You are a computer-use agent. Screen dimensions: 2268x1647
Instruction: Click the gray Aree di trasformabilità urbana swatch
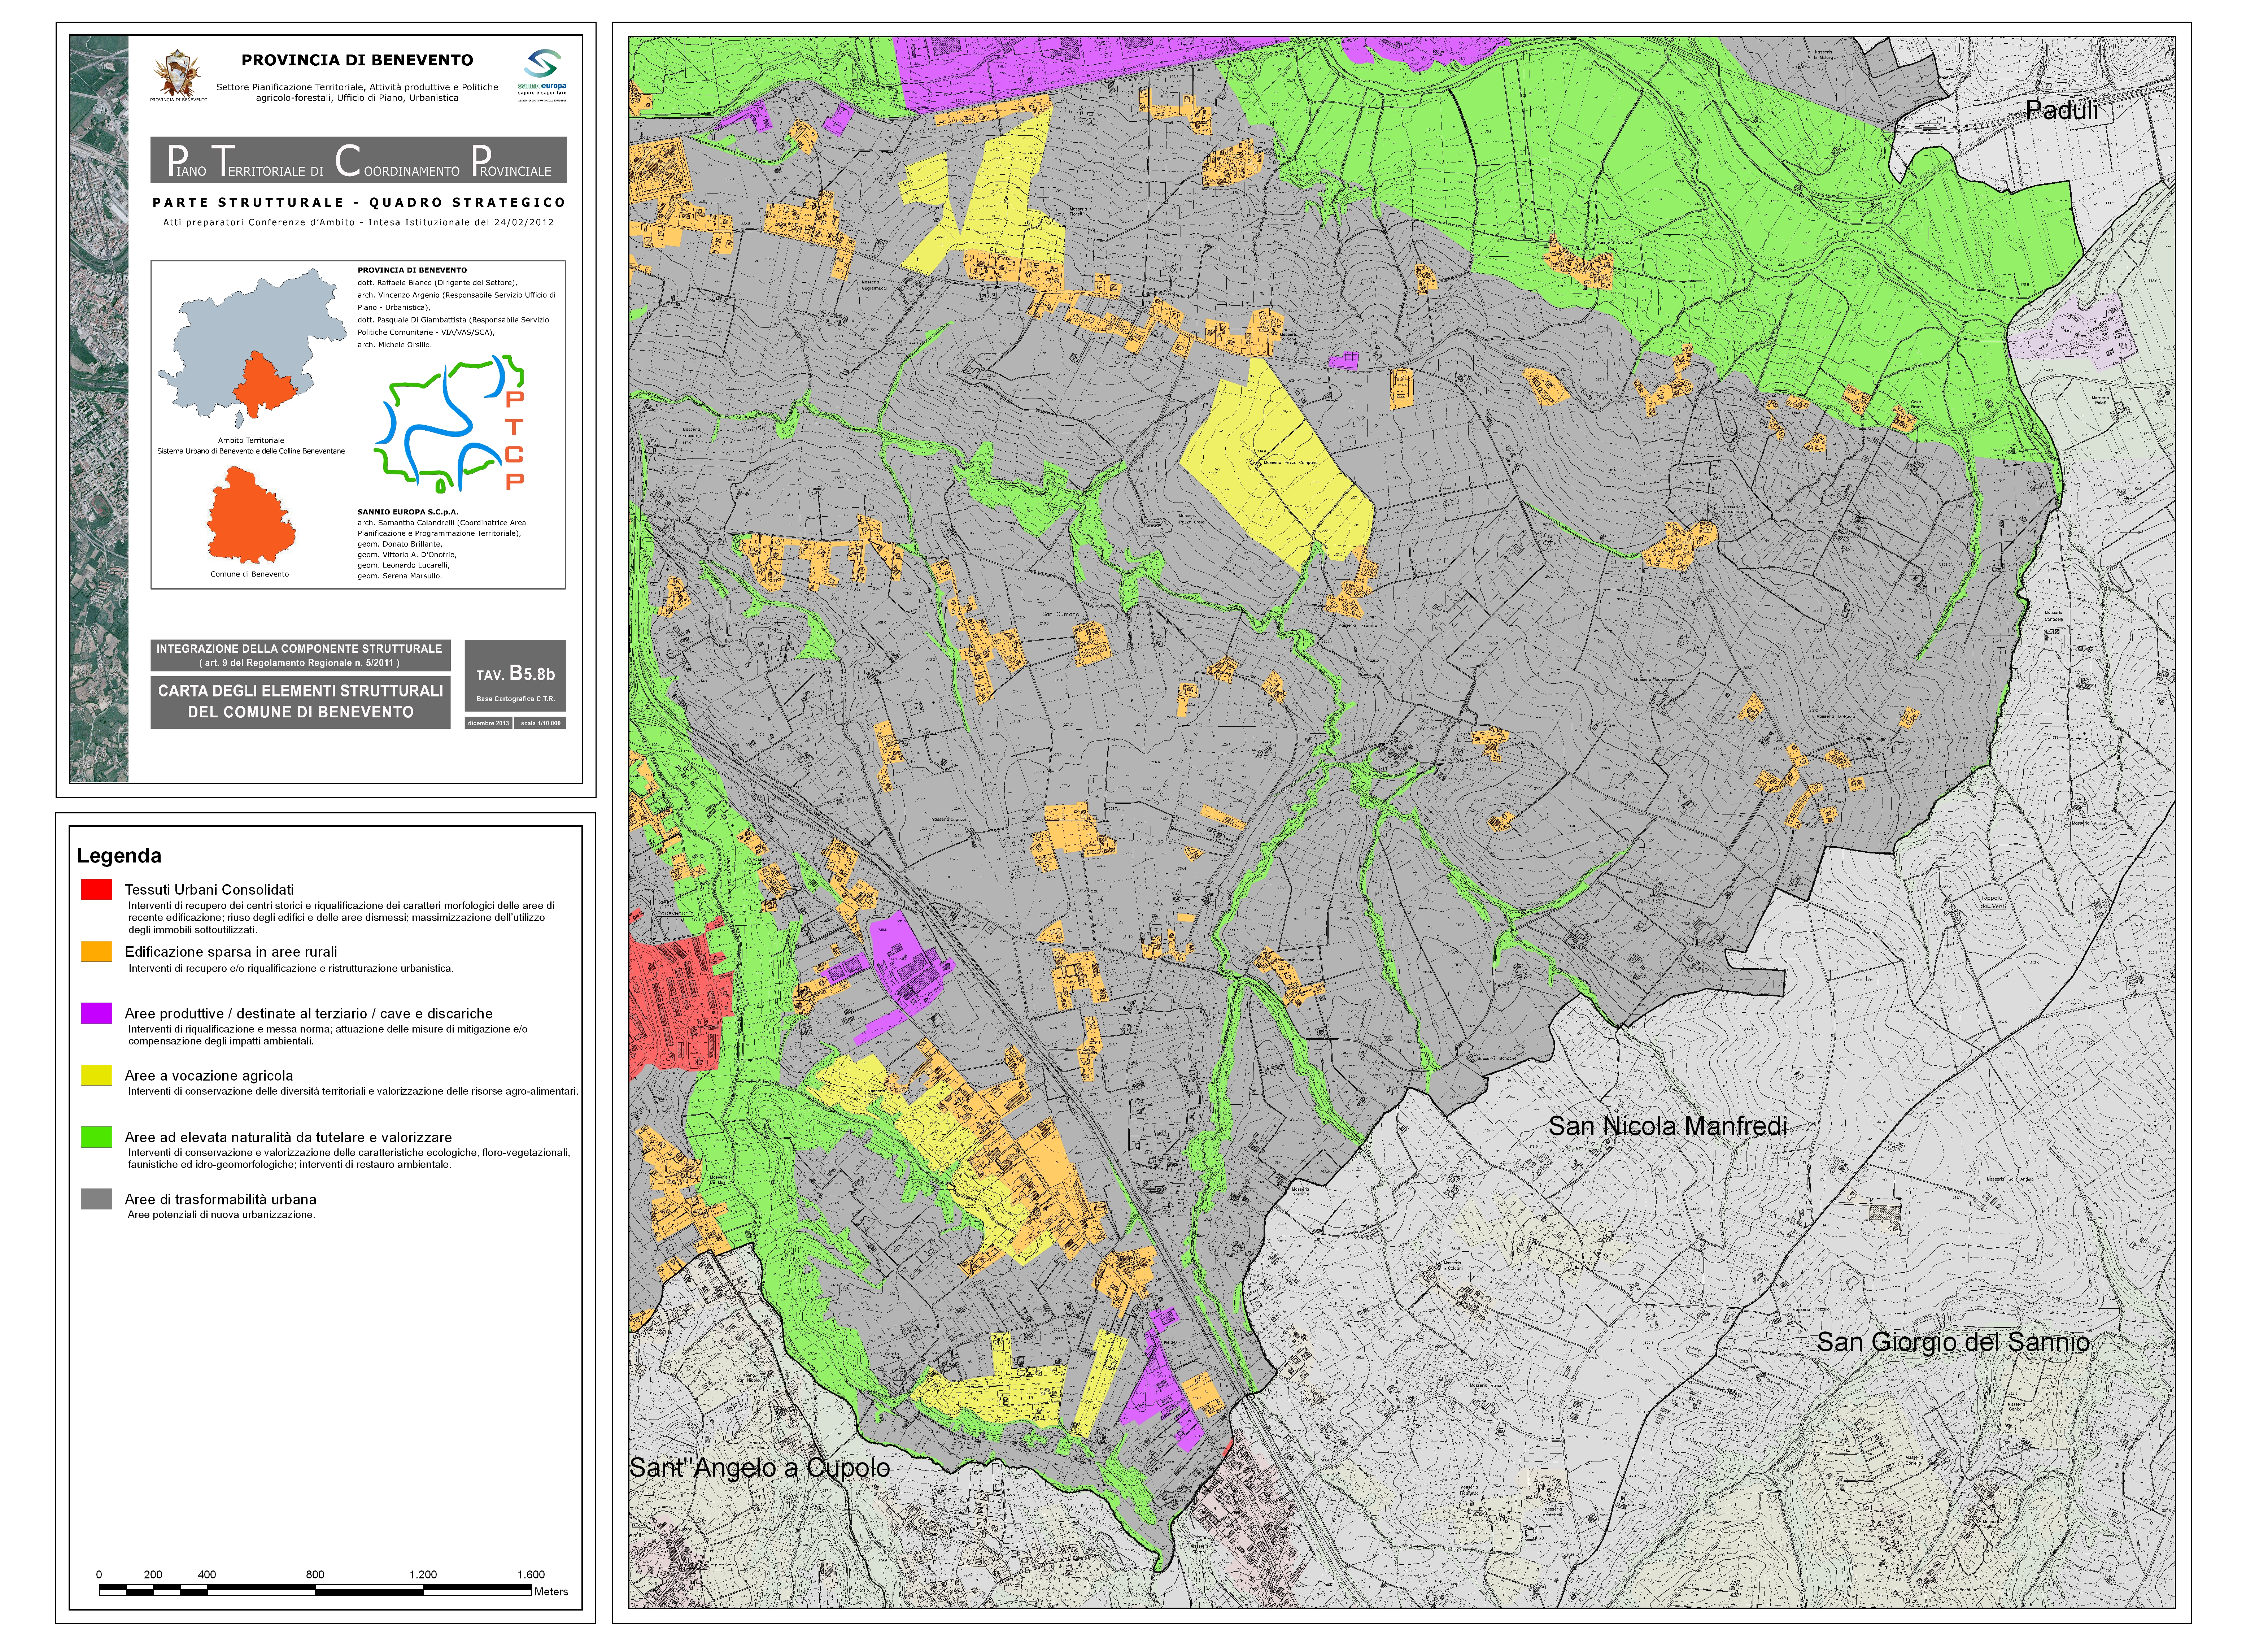pos(96,1199)
